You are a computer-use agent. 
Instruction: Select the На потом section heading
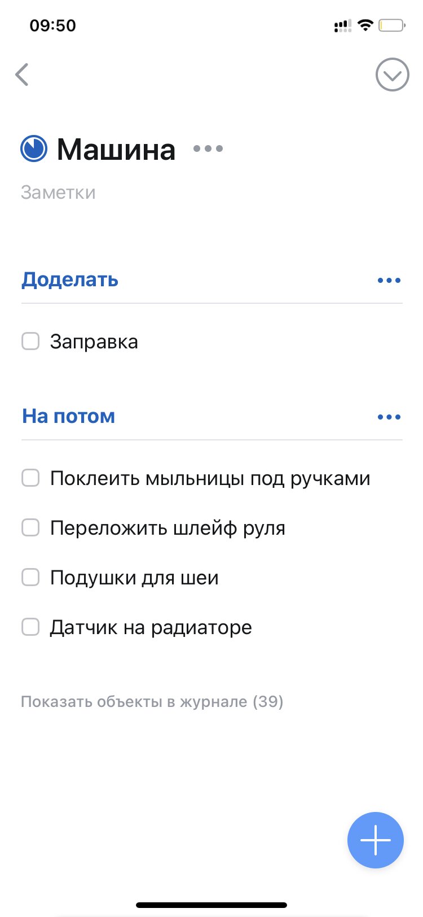click(68, 416)
